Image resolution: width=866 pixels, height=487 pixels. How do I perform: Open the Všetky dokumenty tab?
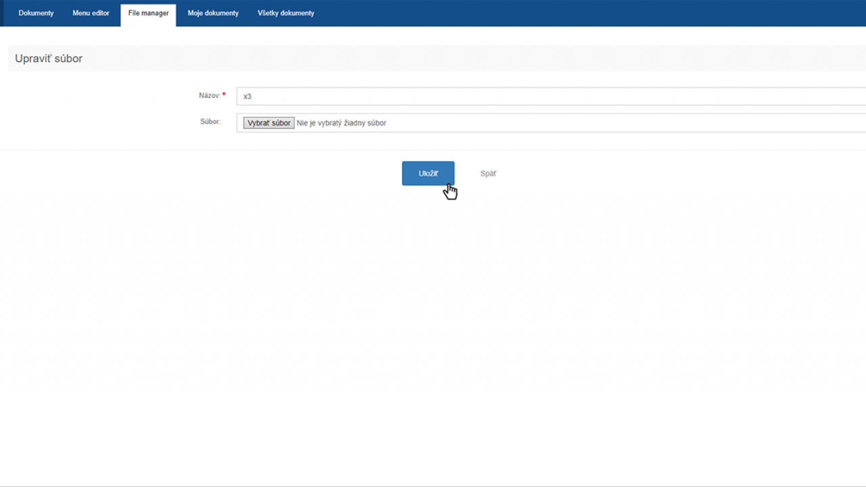pyautogui.click(x=286, y=14)
